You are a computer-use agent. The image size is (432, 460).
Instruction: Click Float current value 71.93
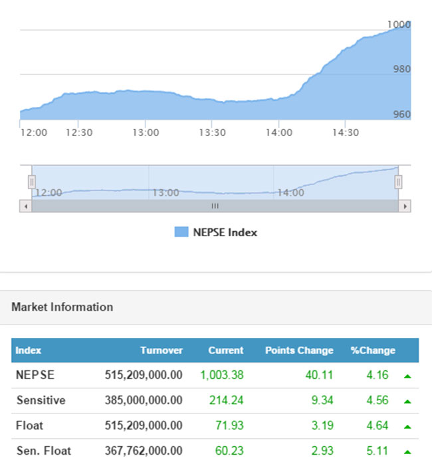[230, 425]
